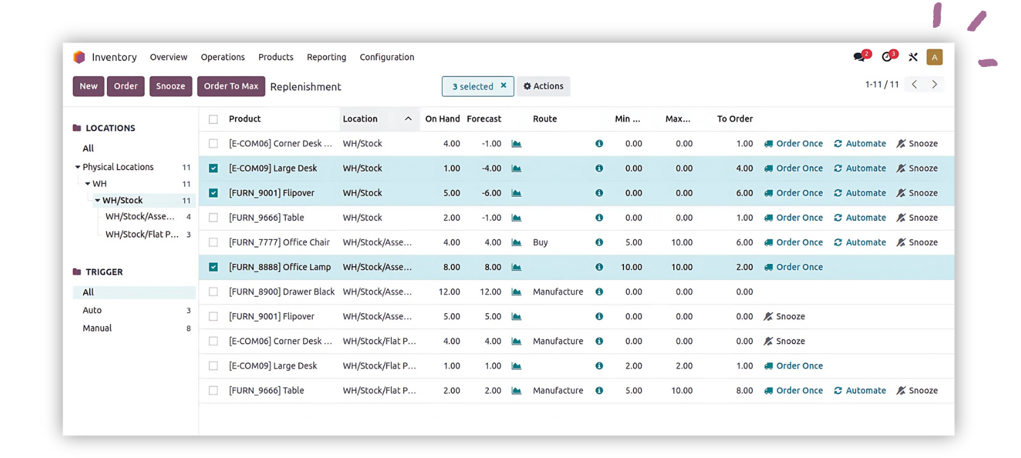The image size is (1021, 458).
Task: Click the debug tools wrench icon
Action: coord(913,57)
